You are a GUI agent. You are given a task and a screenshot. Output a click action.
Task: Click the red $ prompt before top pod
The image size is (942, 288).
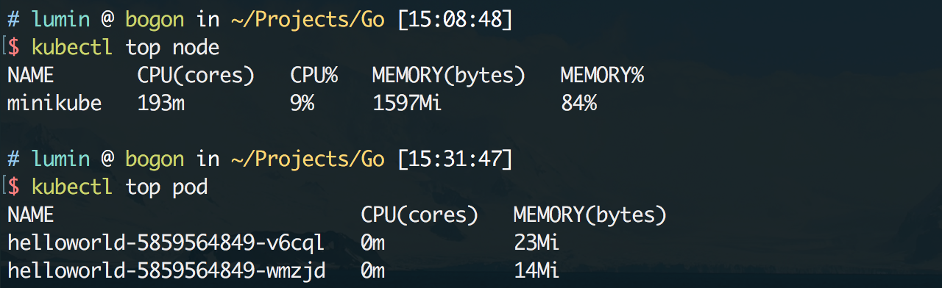(13, 187)
